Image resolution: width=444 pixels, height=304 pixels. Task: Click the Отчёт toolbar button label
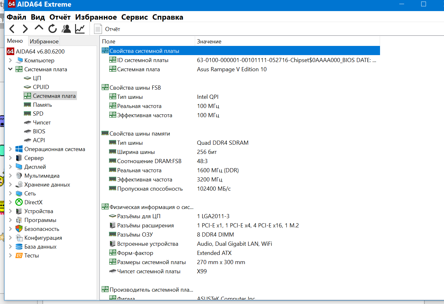click(x=113, y=29)
